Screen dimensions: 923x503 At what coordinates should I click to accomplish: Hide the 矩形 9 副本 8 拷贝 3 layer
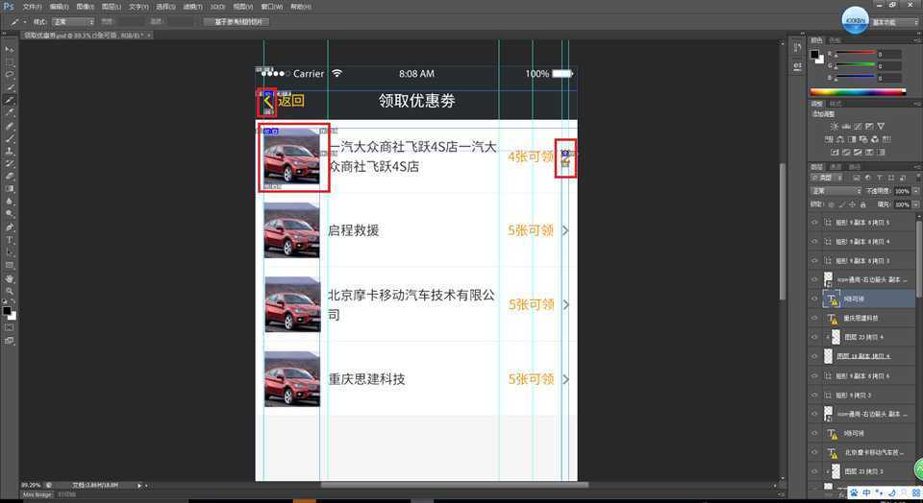[x=814, y=260]
